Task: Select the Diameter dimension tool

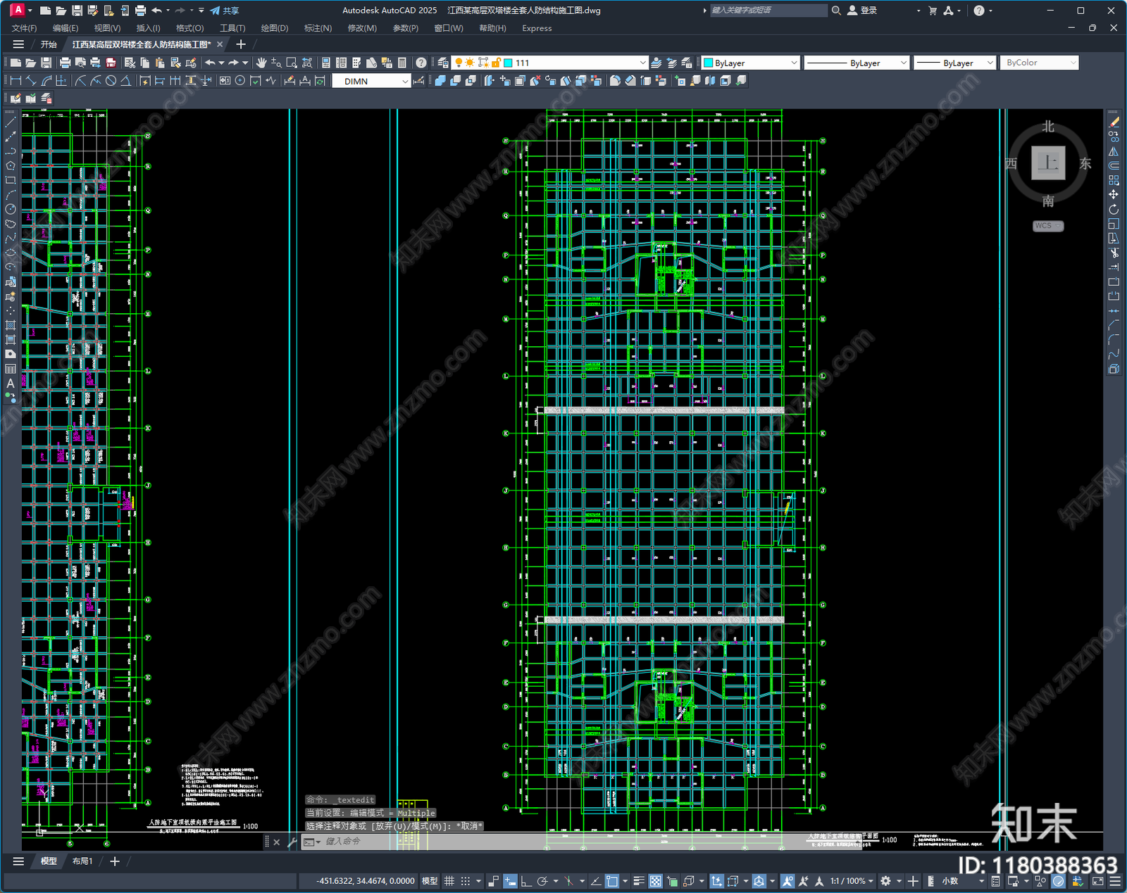Action: click(x=111, y=81)
